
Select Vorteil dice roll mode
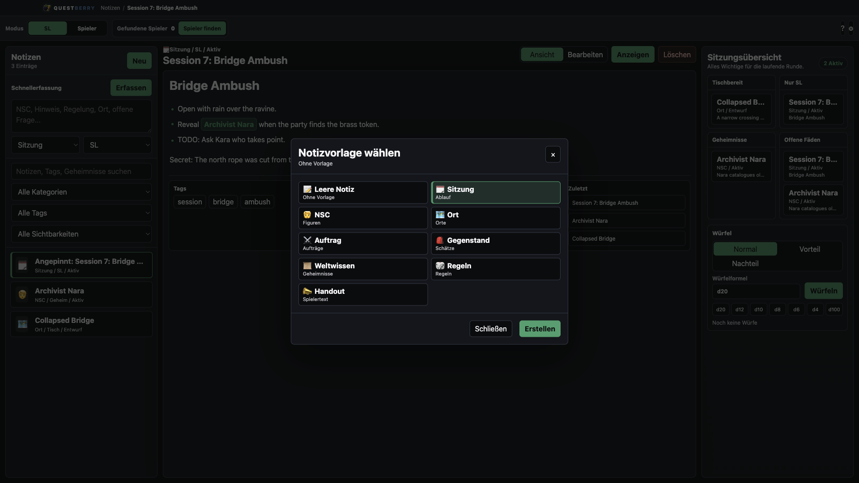coord(809,249)
